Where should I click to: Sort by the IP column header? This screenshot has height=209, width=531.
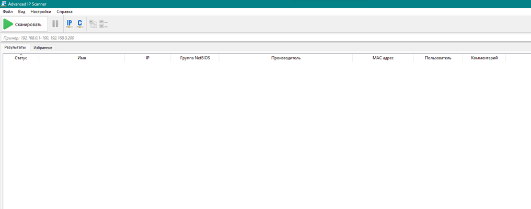148,58
